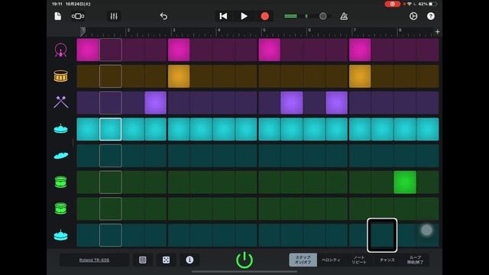Turn off the lit green tom step
This screenshot has width=489, height=275.
405,182
